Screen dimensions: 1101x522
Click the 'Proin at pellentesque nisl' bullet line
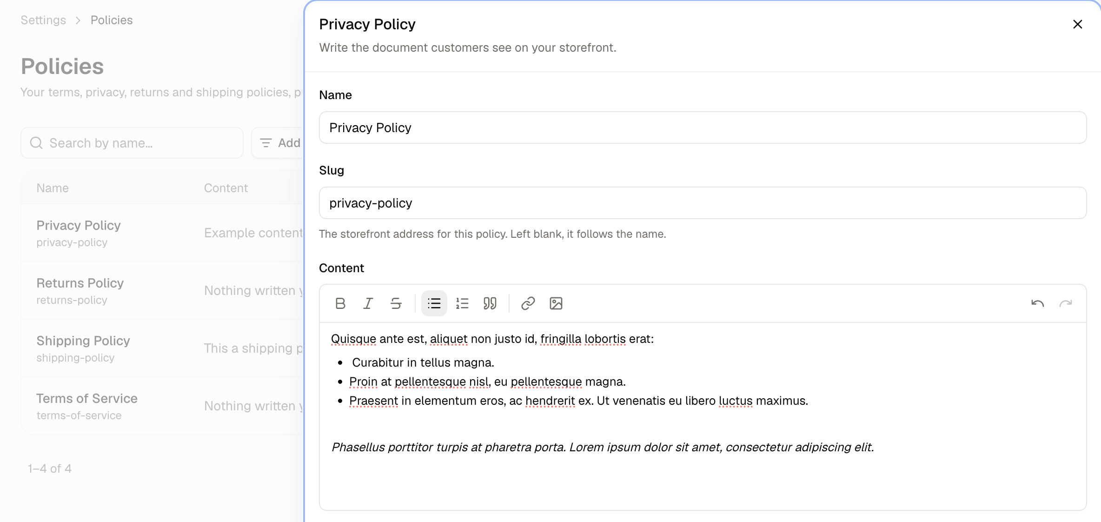pos(487,382)
